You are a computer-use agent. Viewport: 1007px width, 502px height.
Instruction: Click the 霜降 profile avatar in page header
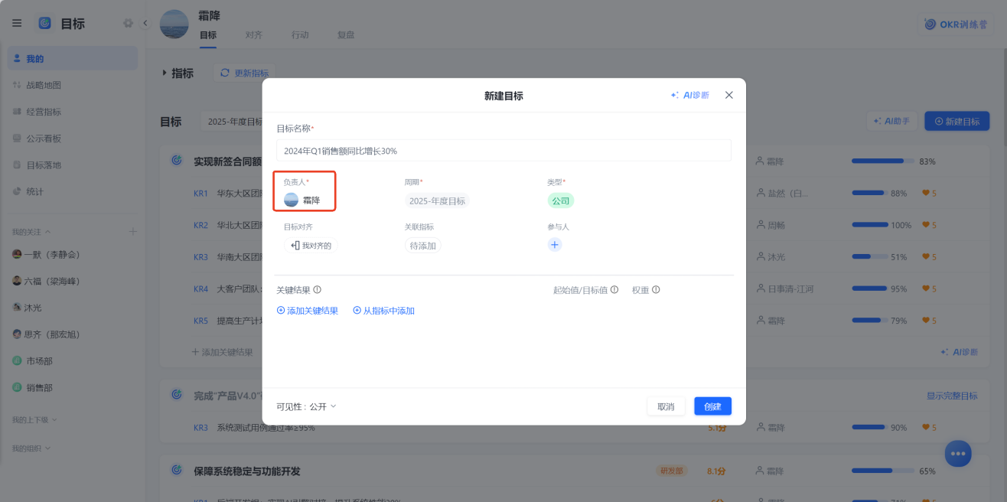174,24
